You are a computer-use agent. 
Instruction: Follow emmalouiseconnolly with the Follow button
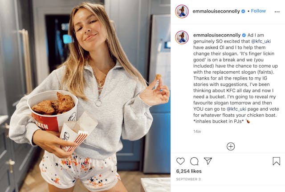pos(258,11)
